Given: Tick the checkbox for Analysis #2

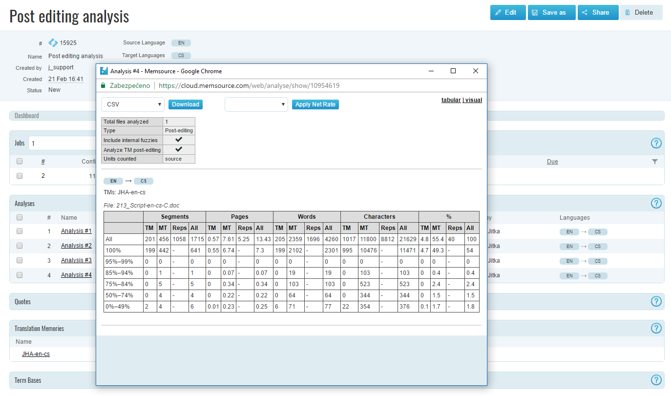Looking at the screenshot, I should point(19,246).
